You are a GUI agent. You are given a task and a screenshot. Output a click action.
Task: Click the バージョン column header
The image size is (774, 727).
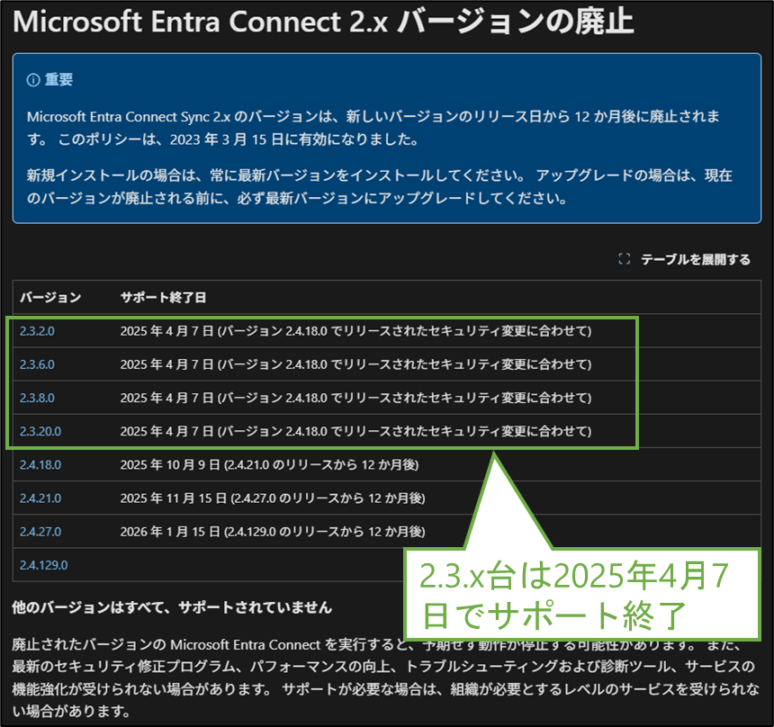point(50,298)
